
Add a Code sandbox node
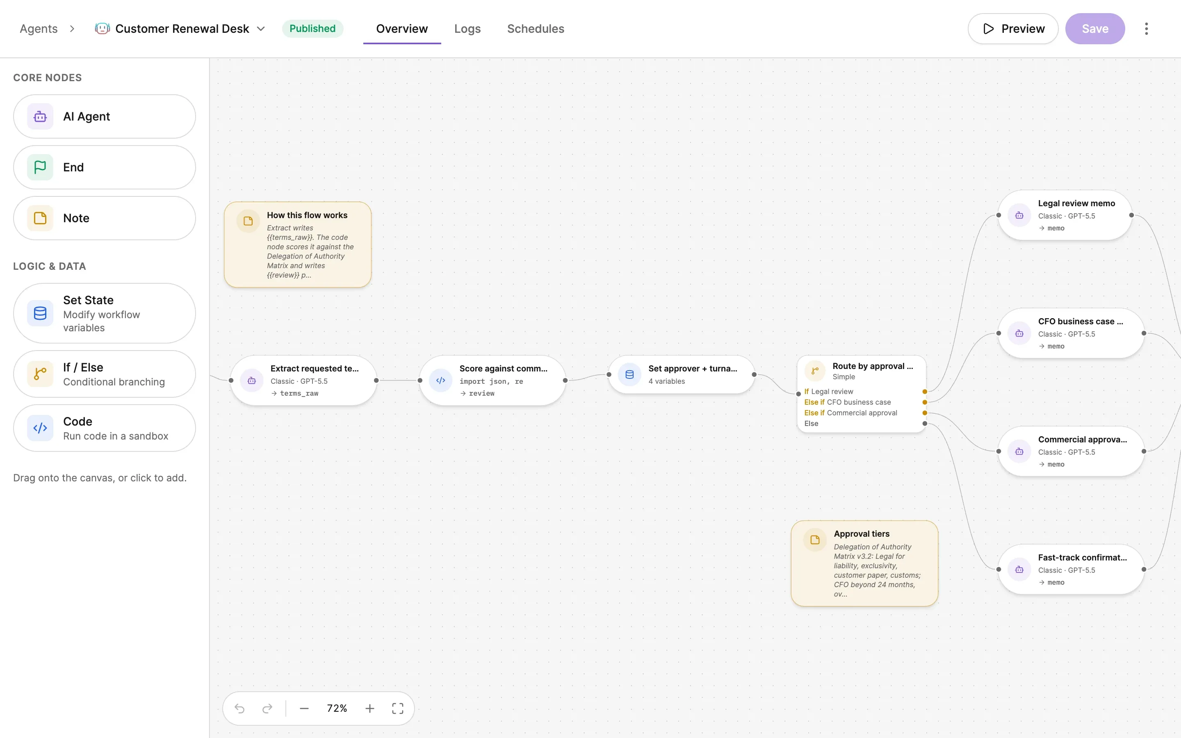[105, 428]
